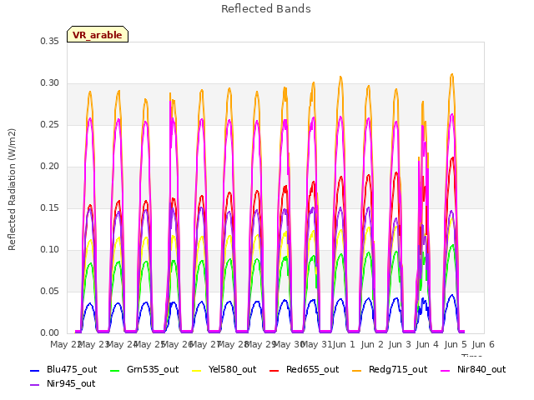Click the Jun 6 x-axis date label

tap(483, 344)
